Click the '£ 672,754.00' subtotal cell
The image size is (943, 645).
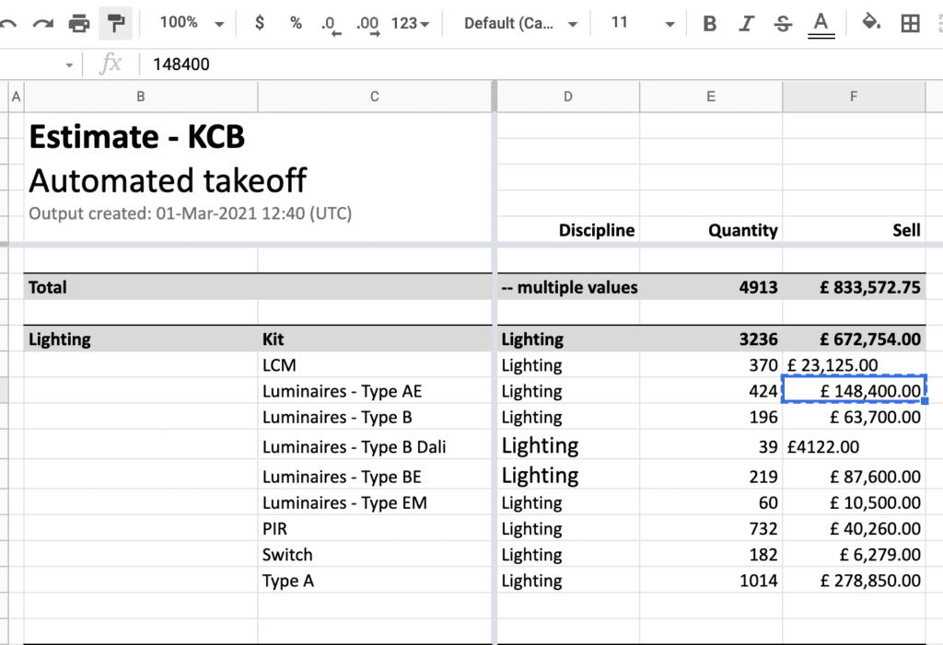click(x=854, y=339)
